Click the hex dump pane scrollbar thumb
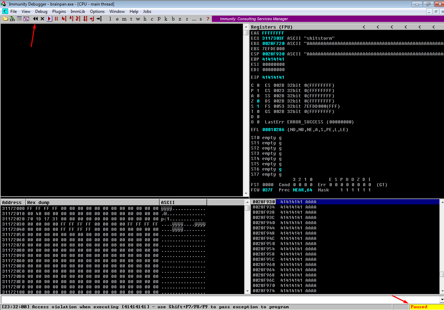The width and height of the screenshot is (444, 310). click(247, 208)
